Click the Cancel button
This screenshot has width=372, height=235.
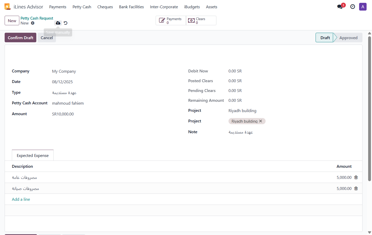pos(47,38)
